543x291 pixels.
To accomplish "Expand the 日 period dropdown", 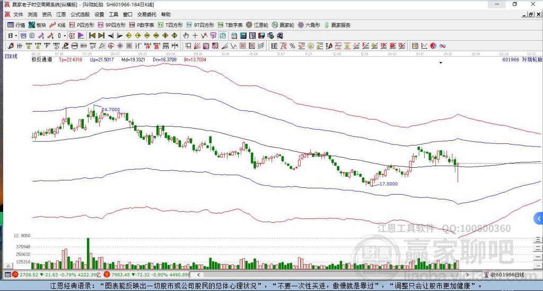I will tap(16, 35).
